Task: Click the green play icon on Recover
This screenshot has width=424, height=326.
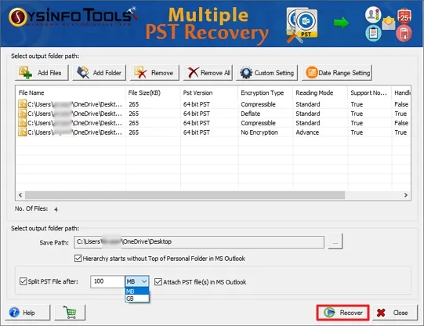Action: 329,313
